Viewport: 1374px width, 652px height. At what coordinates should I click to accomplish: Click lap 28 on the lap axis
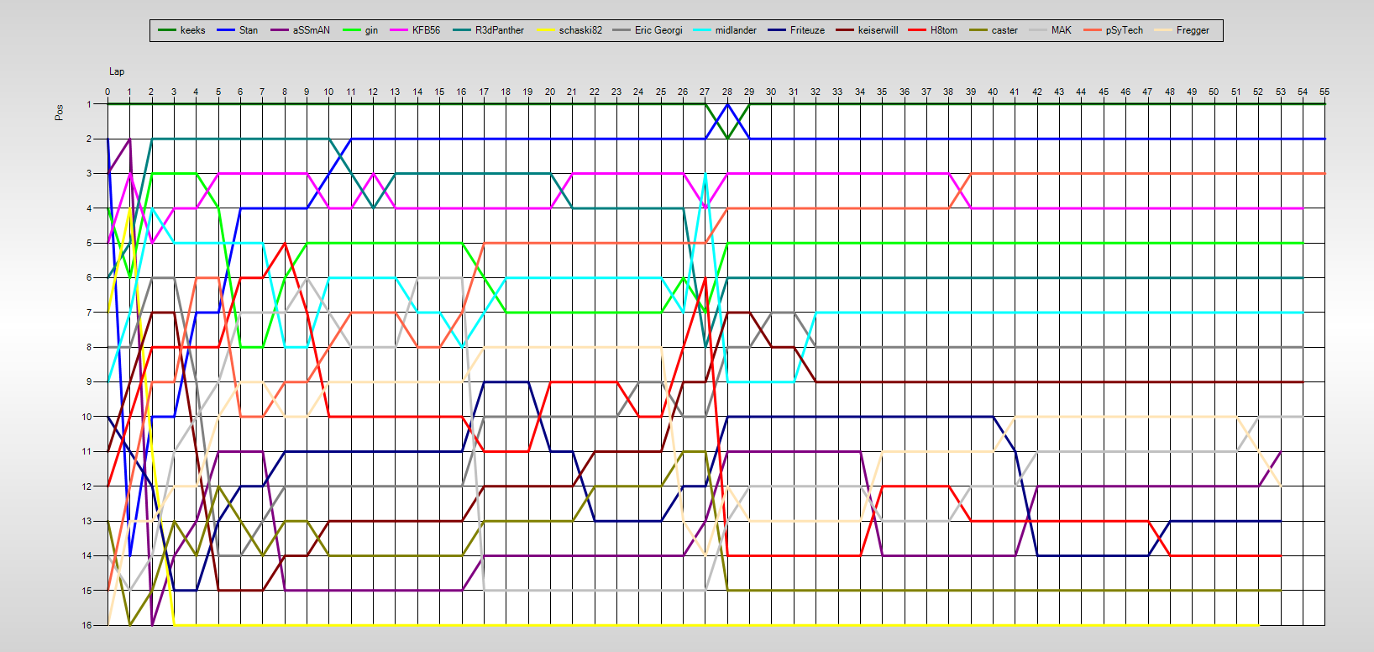tap(727, 92)
